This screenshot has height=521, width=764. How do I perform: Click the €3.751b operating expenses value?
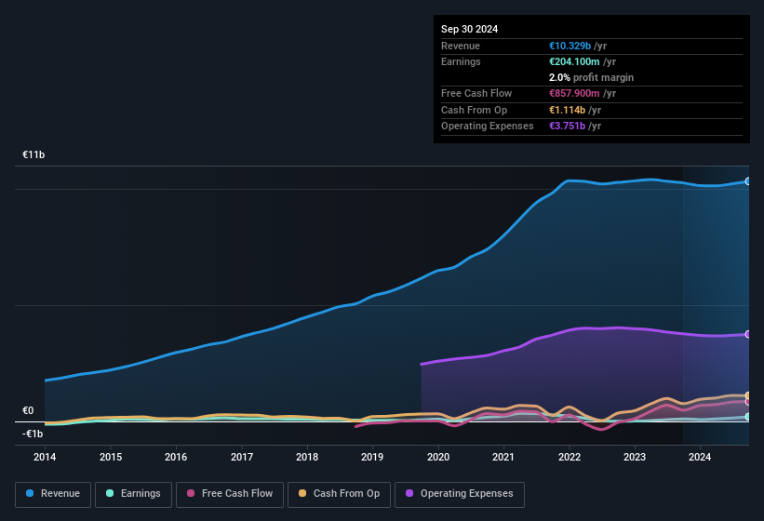pyautogui.click(x=567, y=126)
